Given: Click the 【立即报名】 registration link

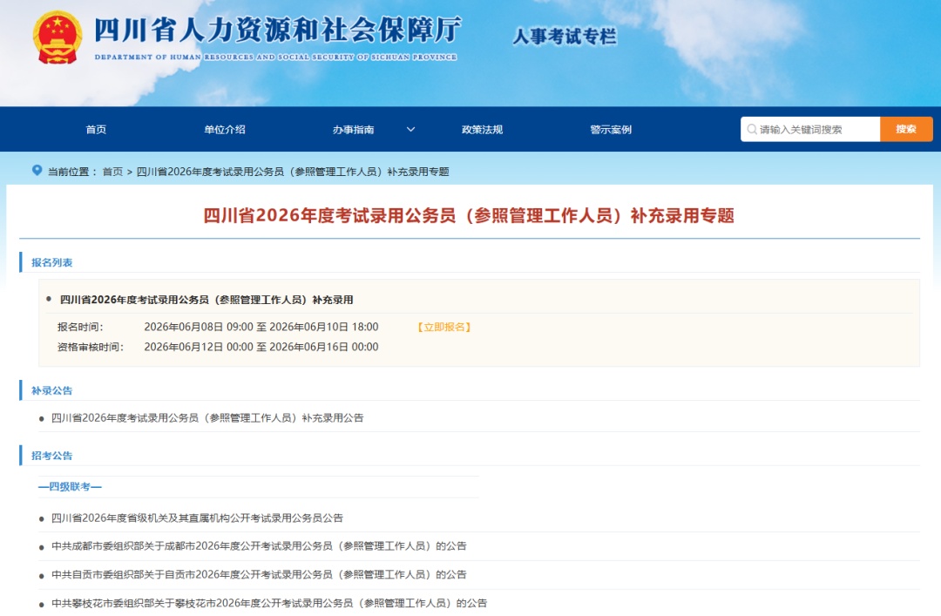Looking at the screenshot, I should pos(444,328).
